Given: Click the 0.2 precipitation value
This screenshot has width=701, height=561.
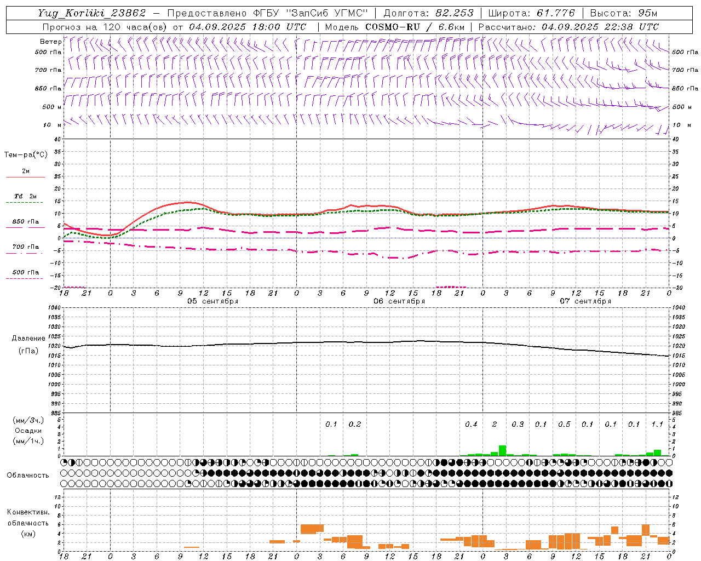Looking at the screenshot, I should coord(355,424).
